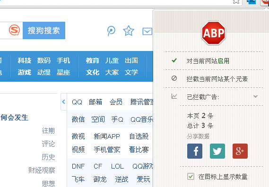Image resolution: width=269 pixels, height=187 pixels.
Task: Click the 视频 link
Action: click(78, 150)
